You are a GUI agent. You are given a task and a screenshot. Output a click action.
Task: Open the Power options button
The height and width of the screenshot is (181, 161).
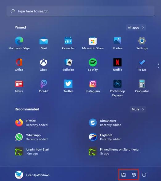[144, 175]
